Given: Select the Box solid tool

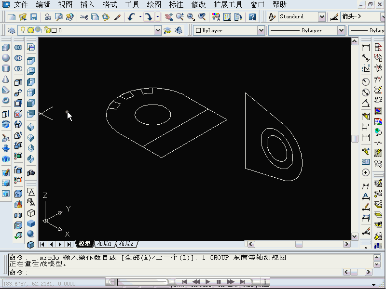Looking at the screenshot, I should 6,48.
